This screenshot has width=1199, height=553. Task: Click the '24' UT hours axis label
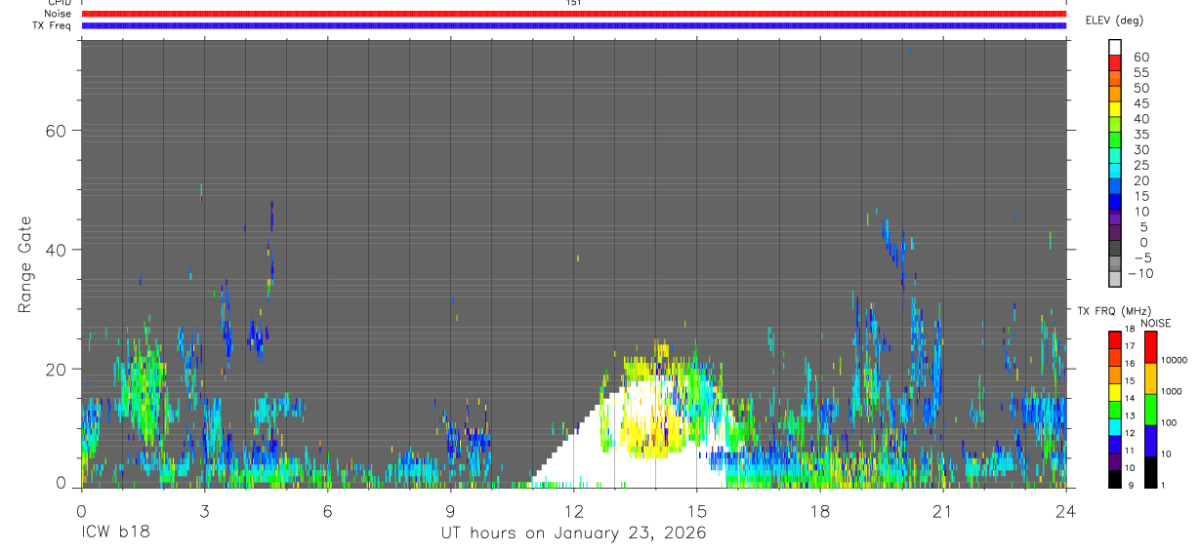click(x=1066, y=512)
